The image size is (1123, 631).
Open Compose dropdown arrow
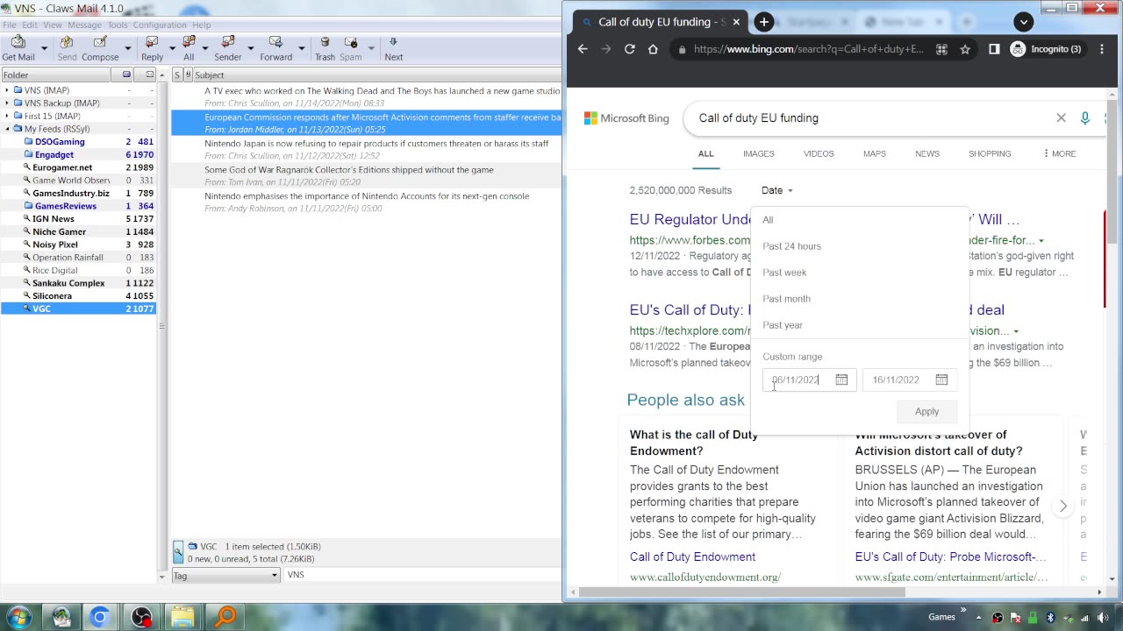[x=127, y=48]
